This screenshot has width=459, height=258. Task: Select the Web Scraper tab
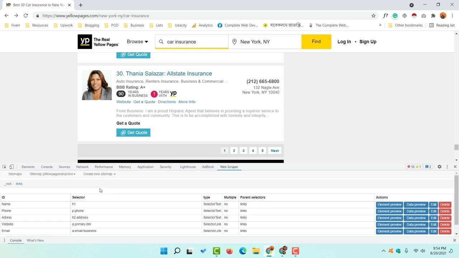pyautogui.click(x=229, y=167)
